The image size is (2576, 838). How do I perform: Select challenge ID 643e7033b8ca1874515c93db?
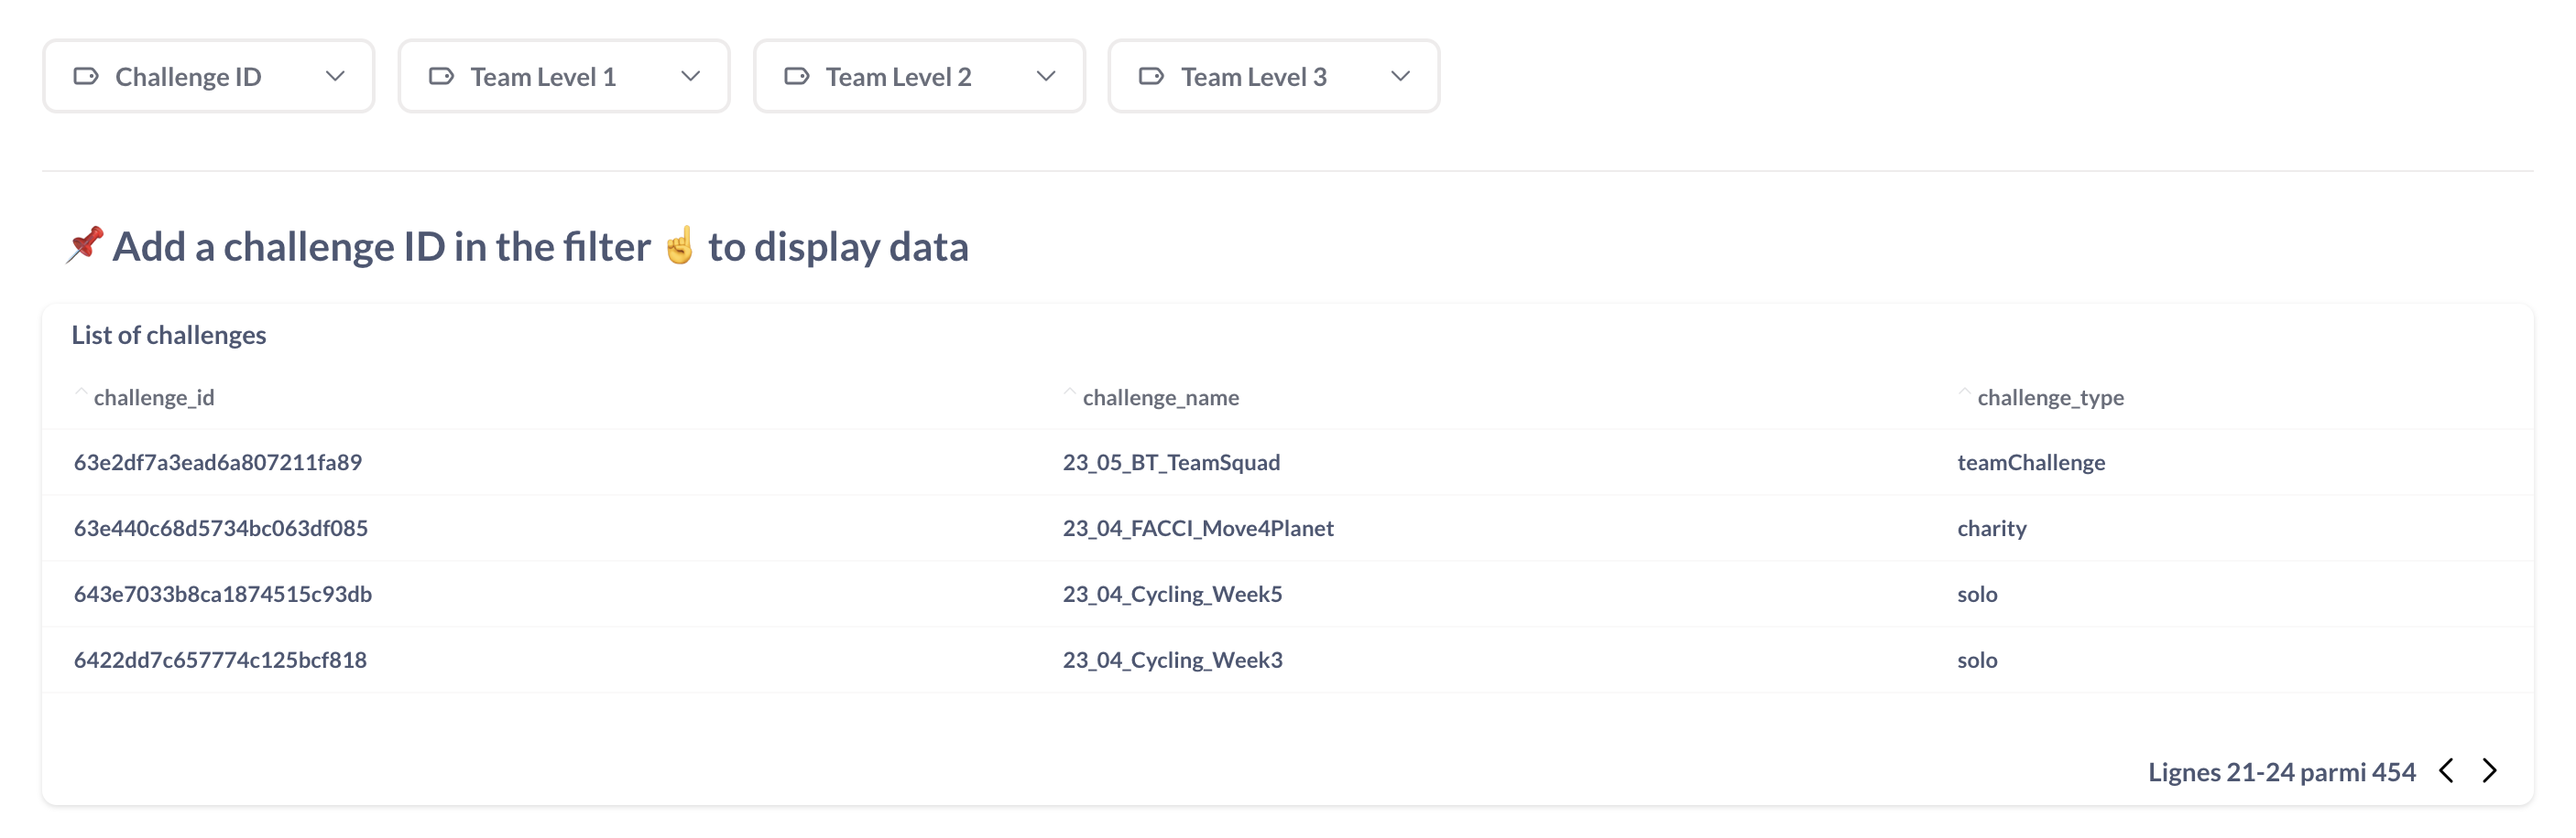pos(223,595)
